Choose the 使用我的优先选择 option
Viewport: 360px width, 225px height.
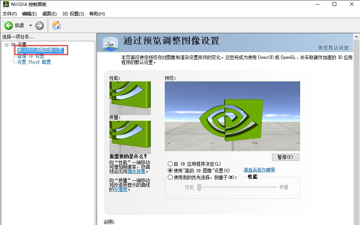click(170, 177)
